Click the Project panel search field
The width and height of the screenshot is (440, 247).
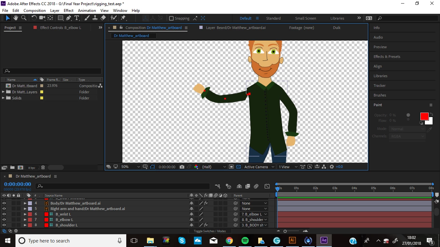[x=52, y=71]
